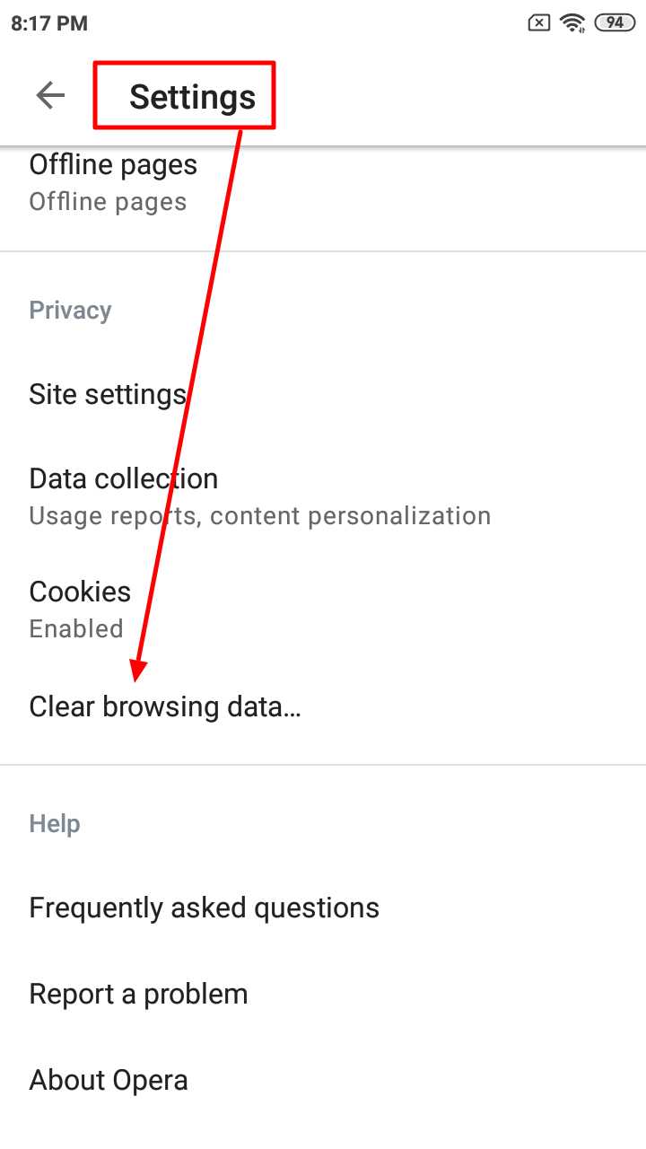Viewport: 646px width, 1149px height.
Task: Tap the battery level indicator
Action: (615, 23)
